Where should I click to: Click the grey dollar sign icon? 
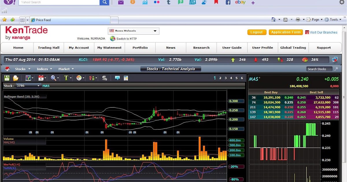105,78
